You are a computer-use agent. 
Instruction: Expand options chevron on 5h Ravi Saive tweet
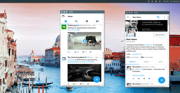coord(166,84)
